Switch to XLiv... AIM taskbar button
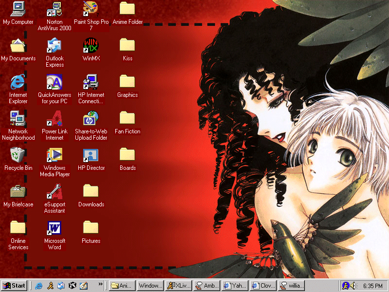Screen dimensions: 389x292 [x=178, y=286]
